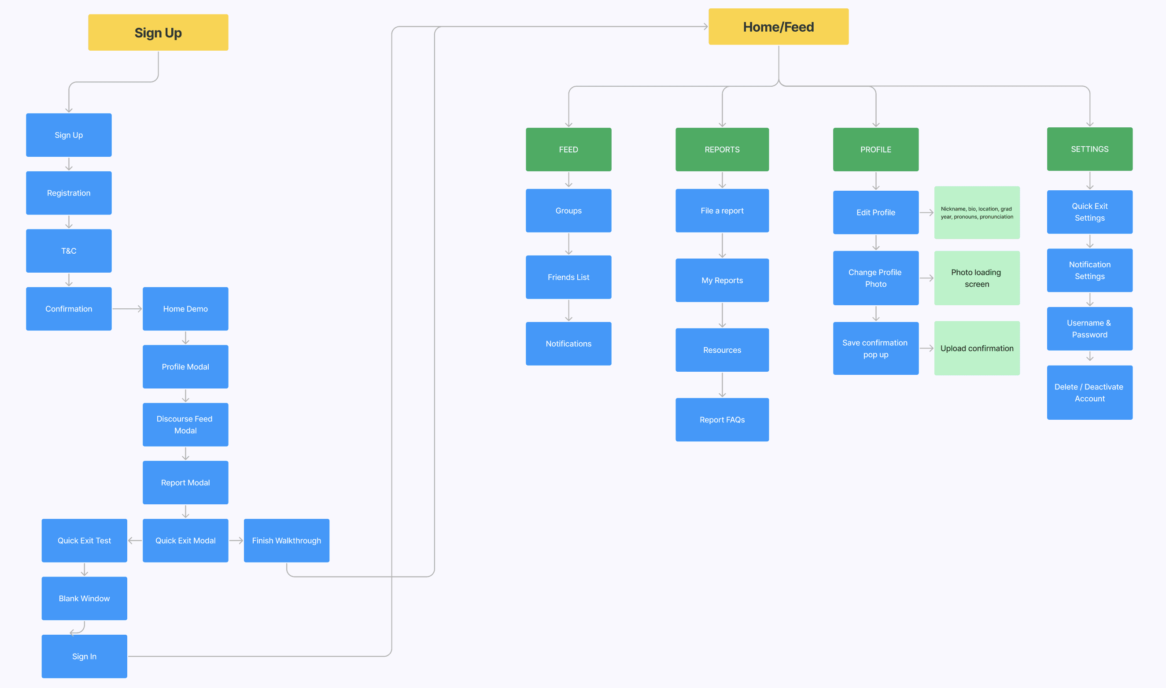Select the T&C box
This screenshot has width=1166, height=688.
(69, 251)
